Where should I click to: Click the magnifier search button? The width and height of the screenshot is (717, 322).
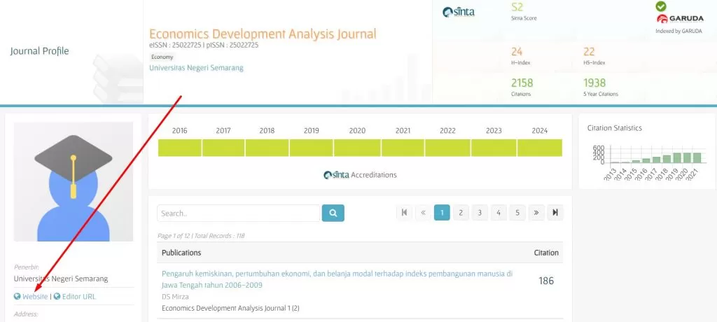tap(333, 213)
